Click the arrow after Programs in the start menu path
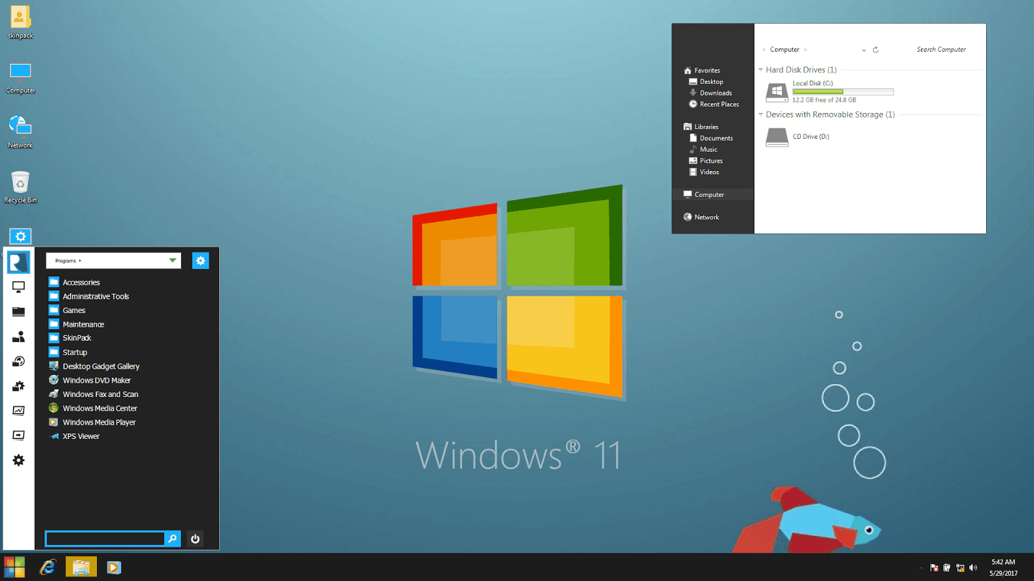The image size is (1034, 581). pyautogui.click(x=80, y=261)
